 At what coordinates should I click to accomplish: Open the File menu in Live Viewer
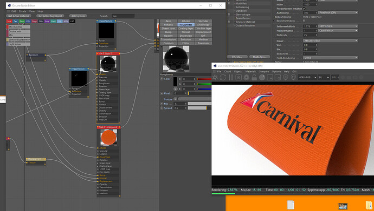(219, 71)
